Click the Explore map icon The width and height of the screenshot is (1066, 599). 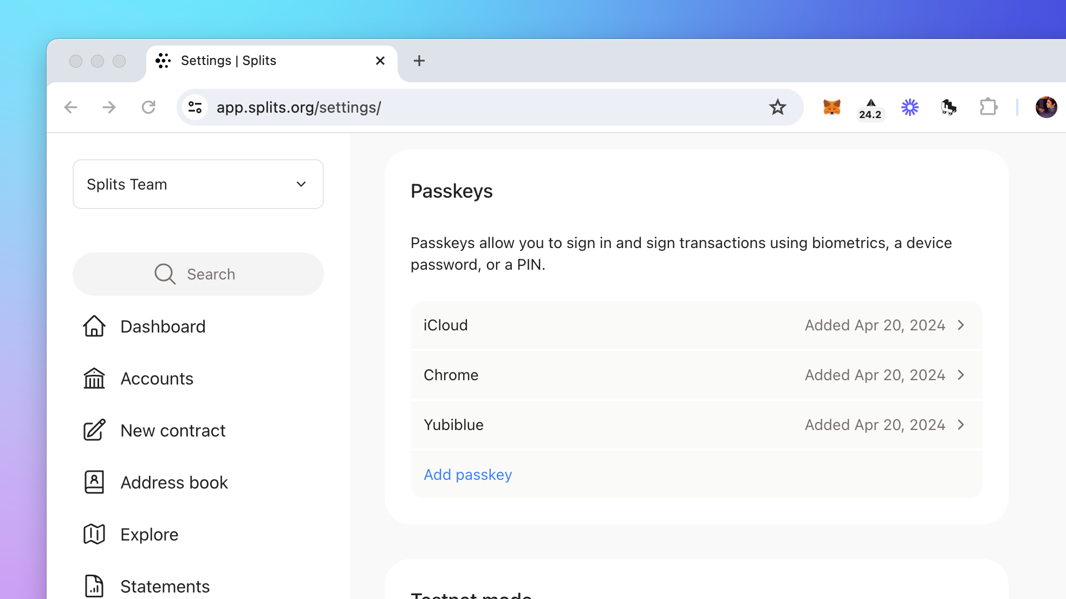pos(94,534)
